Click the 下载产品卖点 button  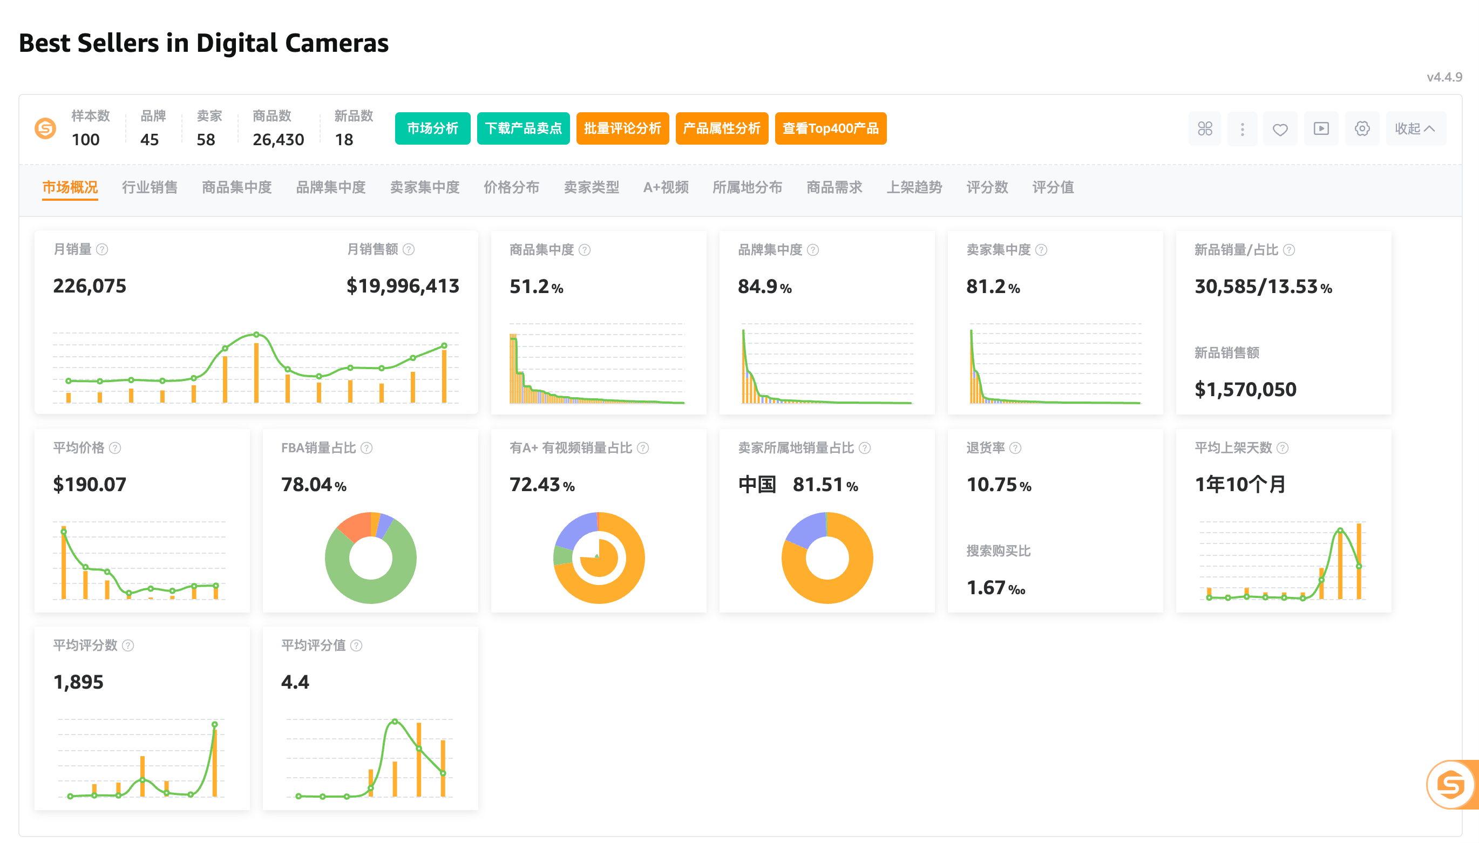pos(524,128)
